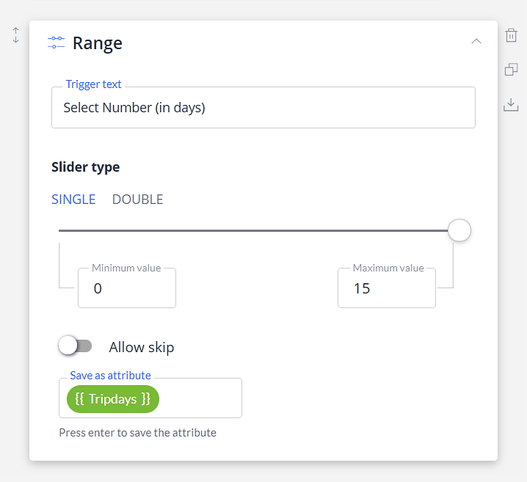Click the Allow skip label text
The image size is (527, 482).
pyautogui.click(x=142, y=347)
